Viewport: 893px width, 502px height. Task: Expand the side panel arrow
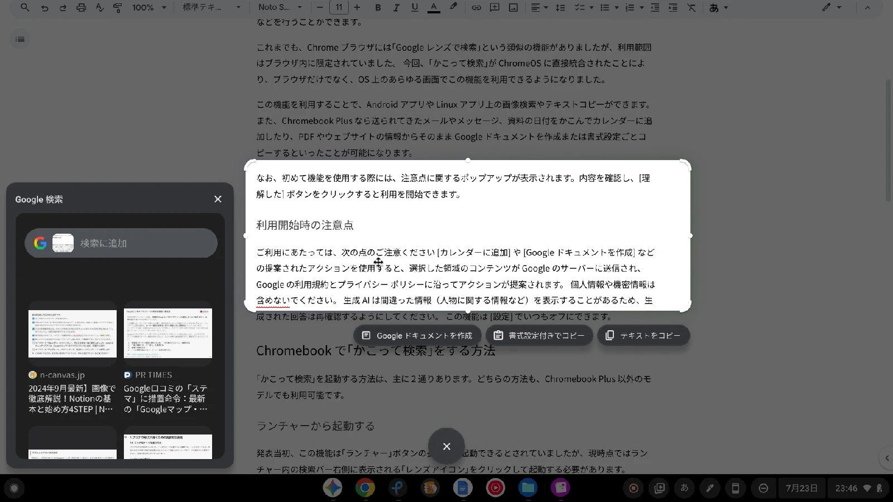coord(887,458)
